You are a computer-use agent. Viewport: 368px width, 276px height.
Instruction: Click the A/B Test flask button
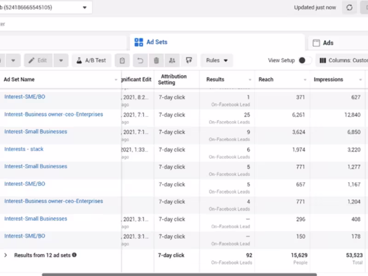click(92, 60)
